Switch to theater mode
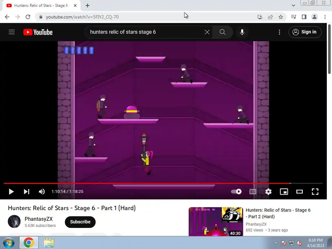 [299, 192]
